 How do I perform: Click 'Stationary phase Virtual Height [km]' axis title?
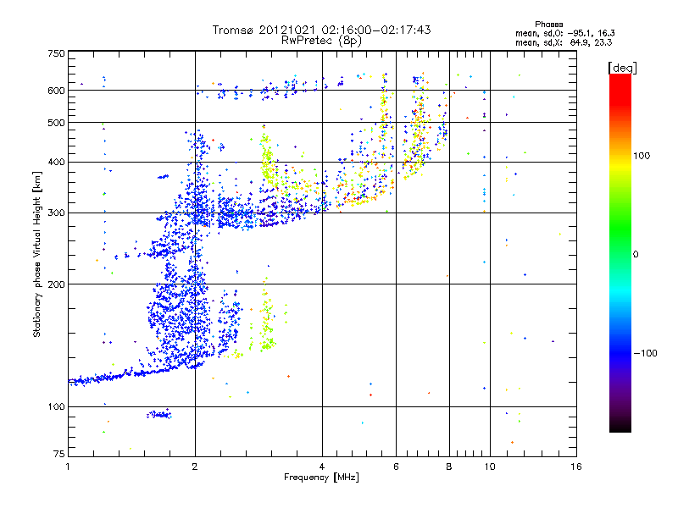(x=37, y=255)
